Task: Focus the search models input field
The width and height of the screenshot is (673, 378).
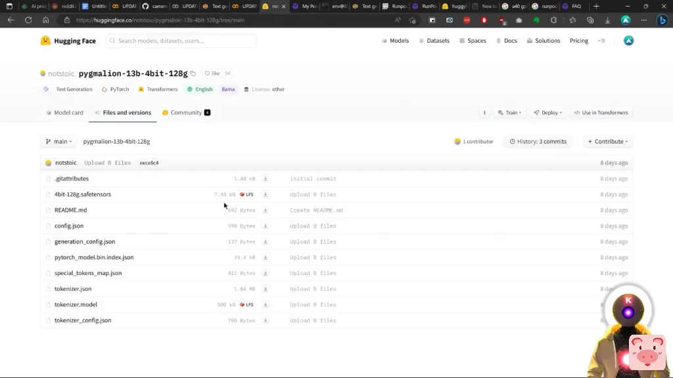Action: 181,41
